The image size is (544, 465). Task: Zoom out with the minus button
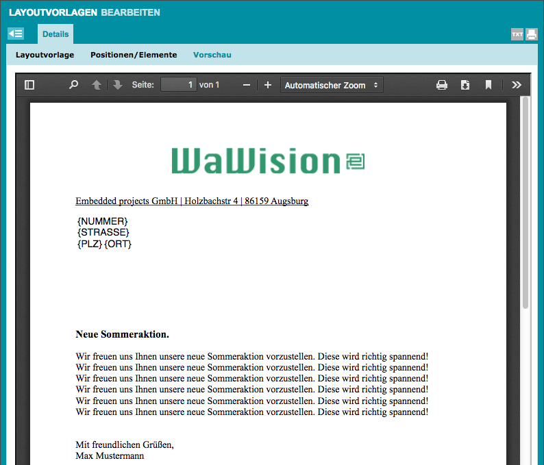247,85
